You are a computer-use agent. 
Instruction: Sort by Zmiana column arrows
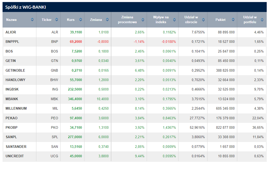click(107, 20)
